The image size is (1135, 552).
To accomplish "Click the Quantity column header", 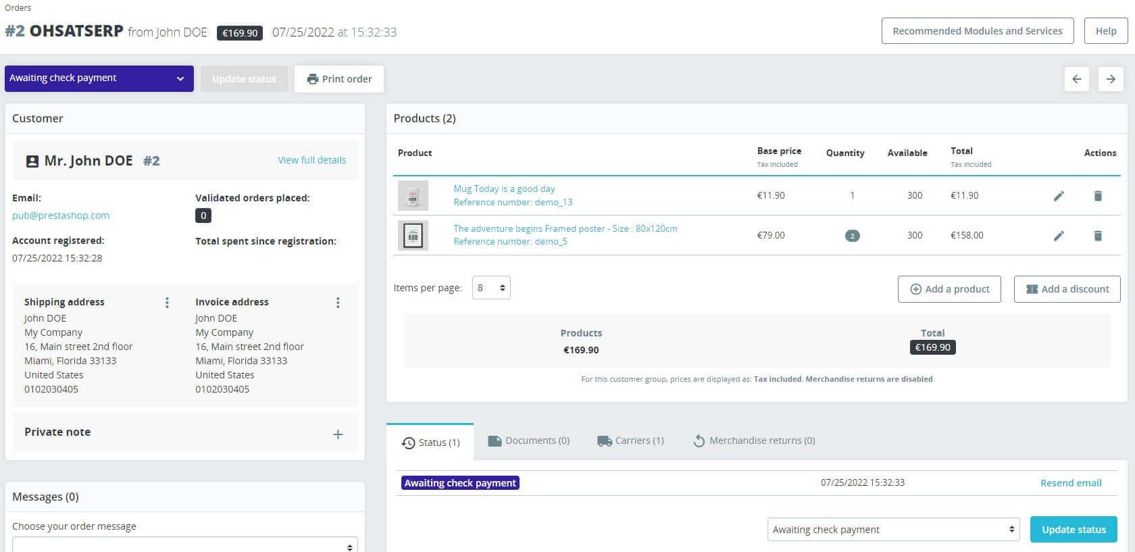I will [x=845, y=153].
